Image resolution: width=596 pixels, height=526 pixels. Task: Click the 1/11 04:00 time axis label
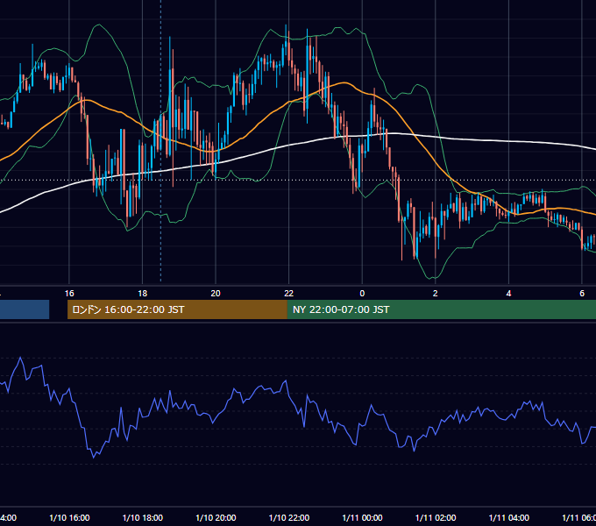509,517
